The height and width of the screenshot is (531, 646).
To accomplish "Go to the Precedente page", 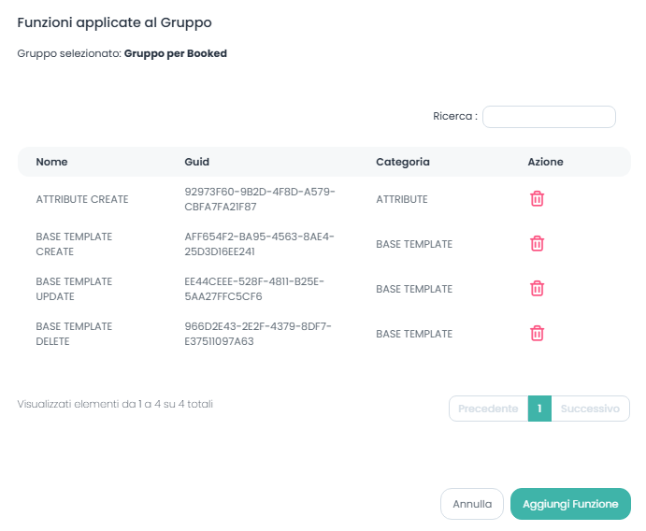I will coord(488,409).
